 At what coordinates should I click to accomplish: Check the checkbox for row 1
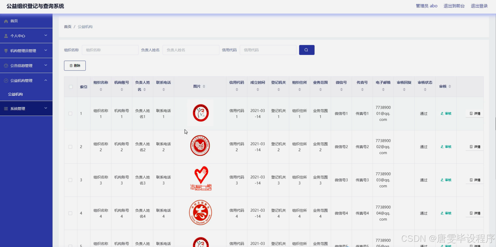click(70, 113)
